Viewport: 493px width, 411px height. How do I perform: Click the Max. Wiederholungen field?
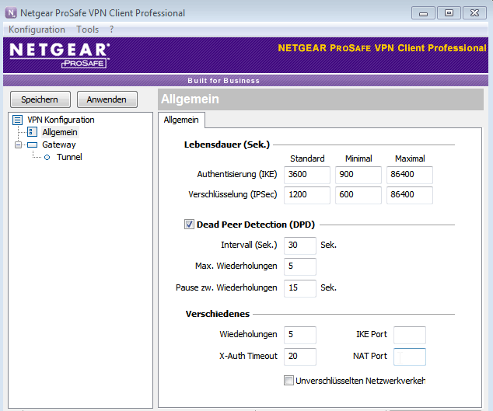tap(300, 266)
